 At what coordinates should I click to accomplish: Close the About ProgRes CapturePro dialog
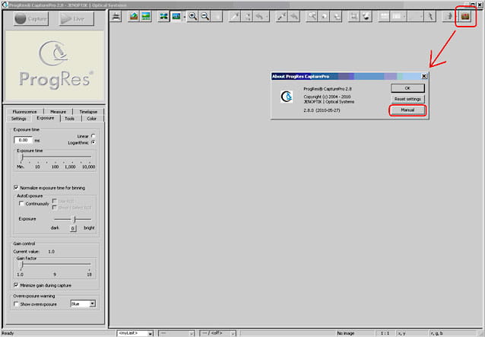pyautogui.click(x=424, y=76)
